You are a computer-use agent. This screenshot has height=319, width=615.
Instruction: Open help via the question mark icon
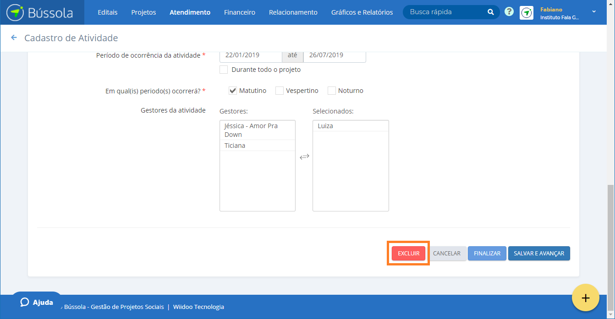(509, 12)
